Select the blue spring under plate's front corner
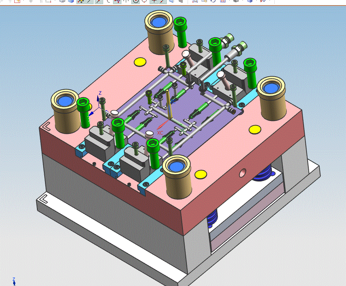Image resolution: width=346 pixels, height=286 pixels. coord(212,218)
